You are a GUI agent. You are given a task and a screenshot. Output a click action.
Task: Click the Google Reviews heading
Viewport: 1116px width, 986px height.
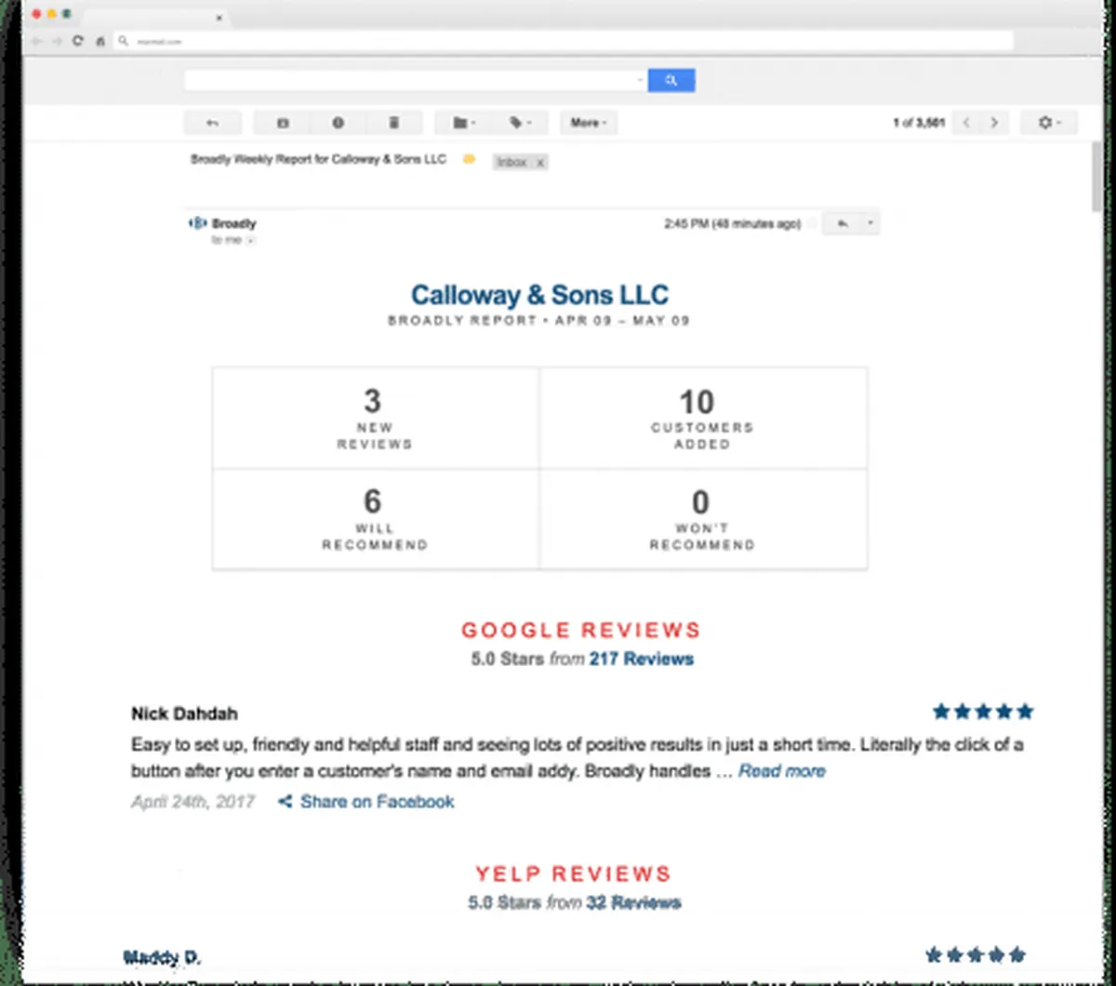click(581, 630)
